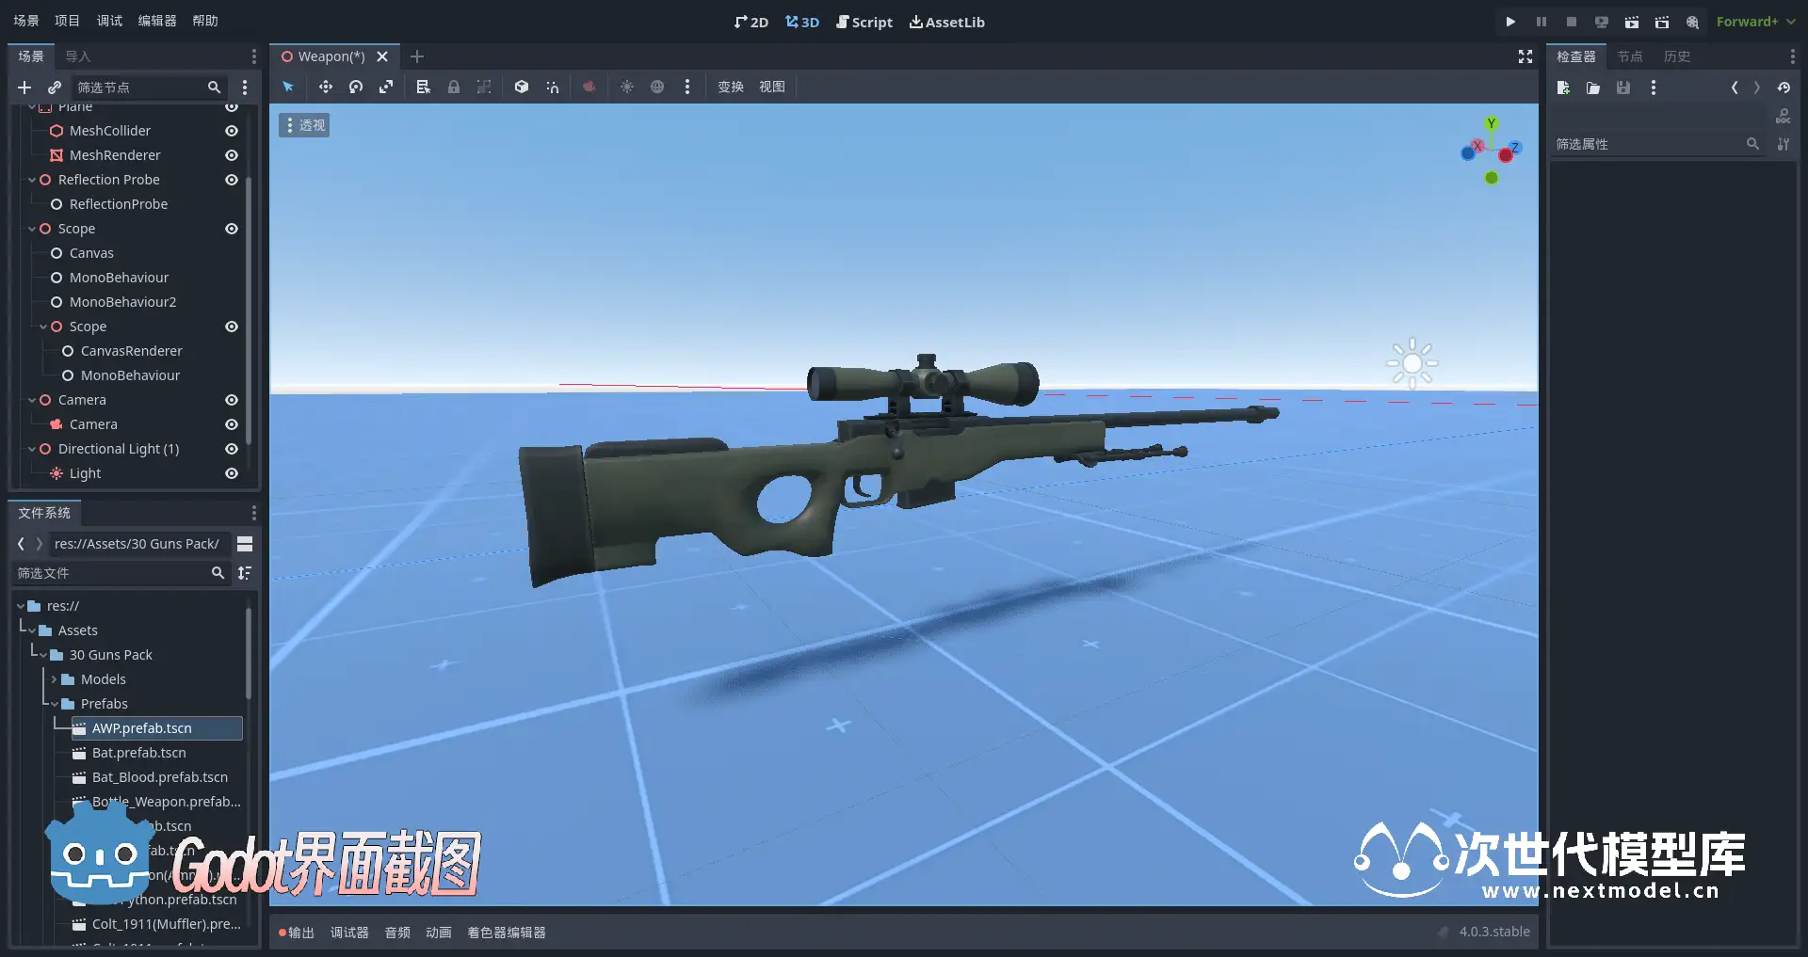Click the play project button
1808x957 pixels.
point(1510,22)
